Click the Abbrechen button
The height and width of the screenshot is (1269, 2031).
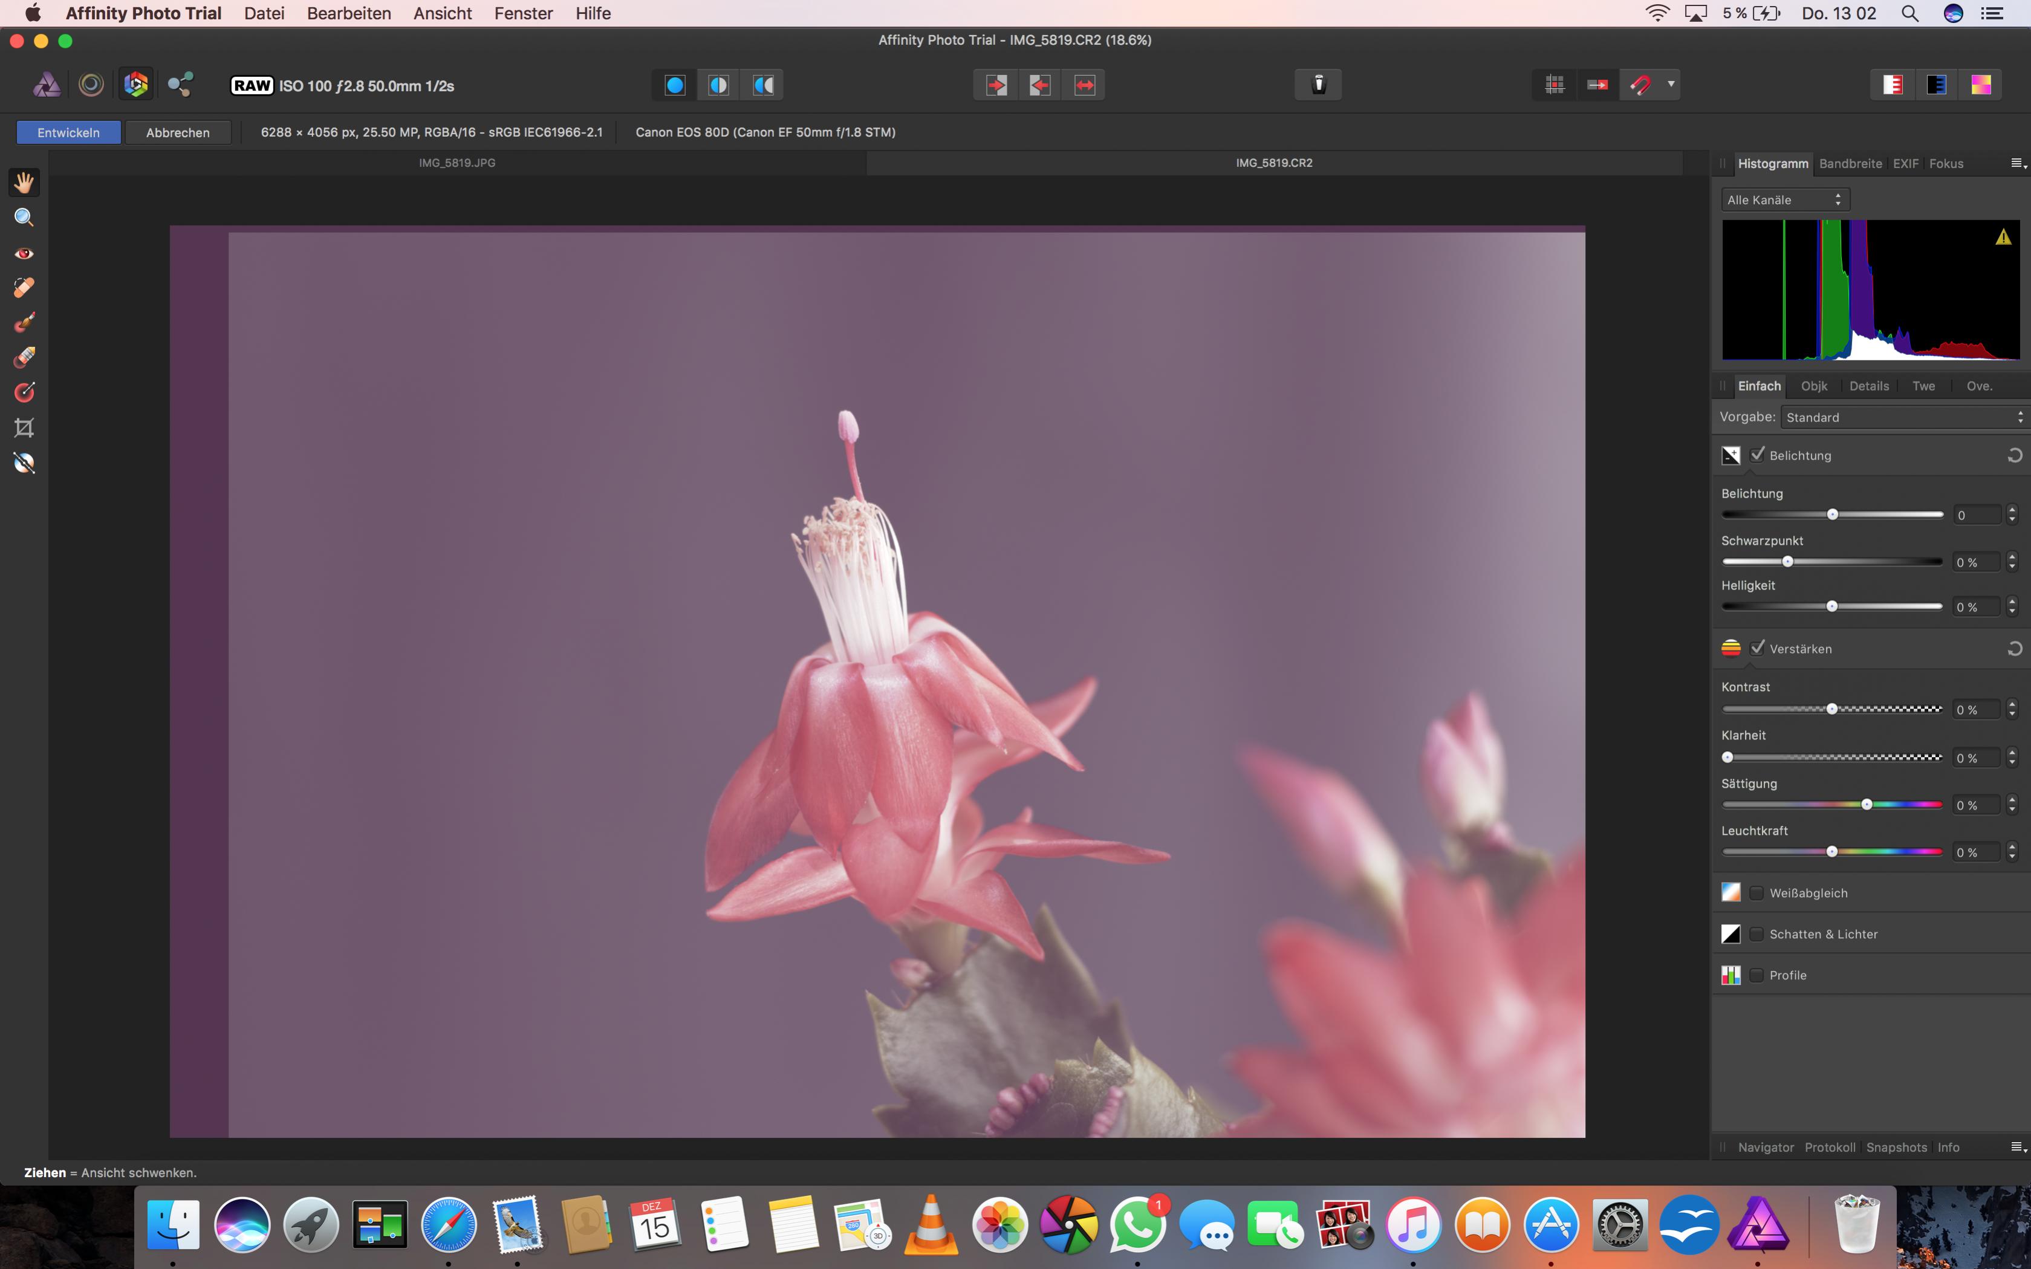click(178, 132)
